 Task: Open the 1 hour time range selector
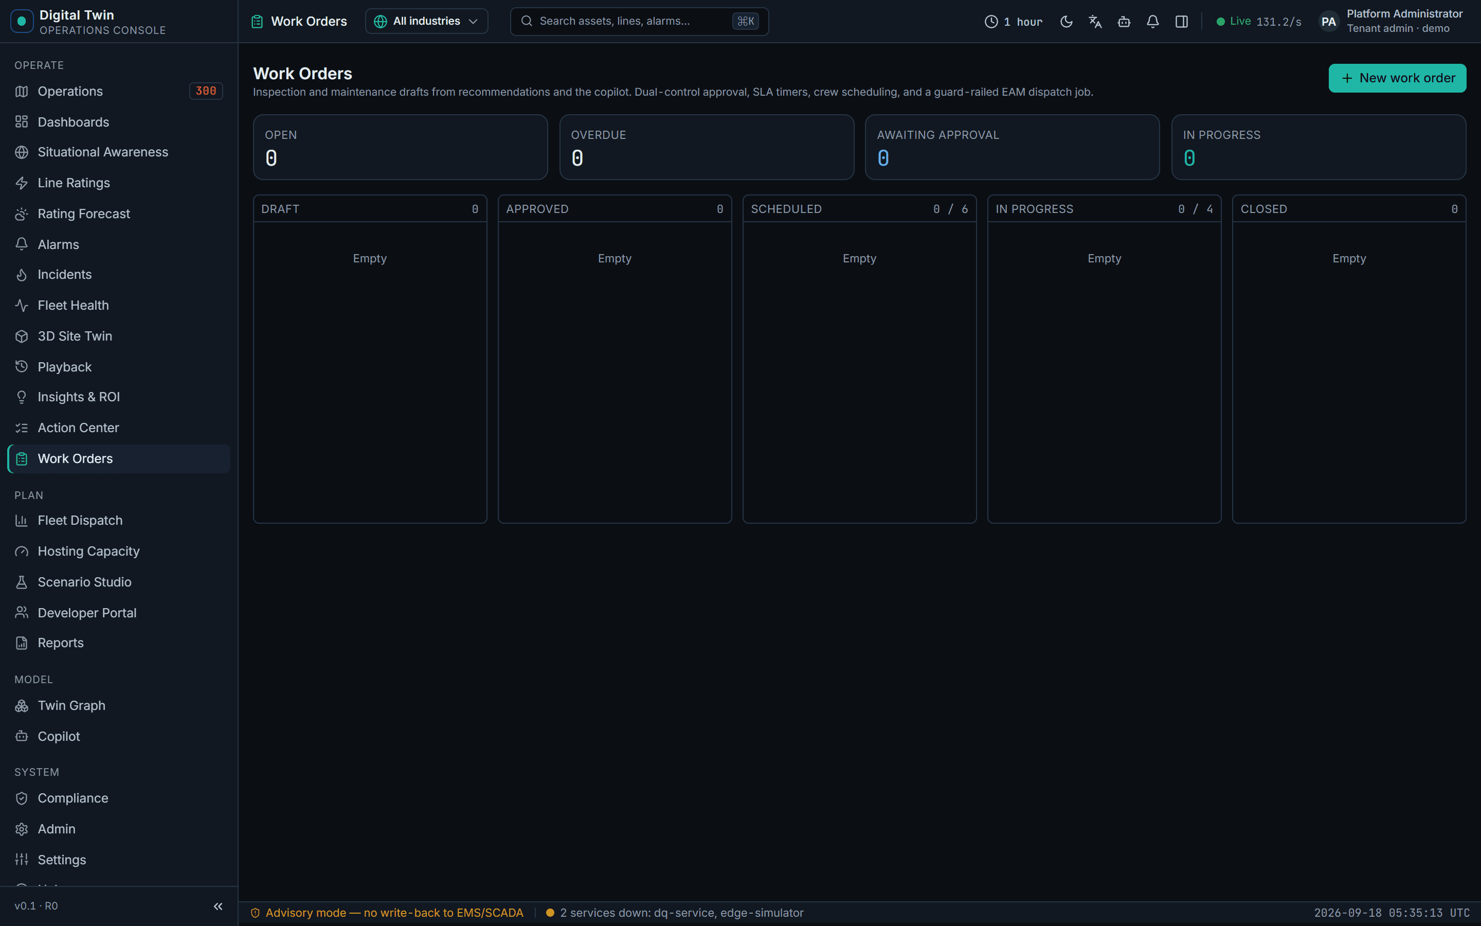coord(1014,22)
